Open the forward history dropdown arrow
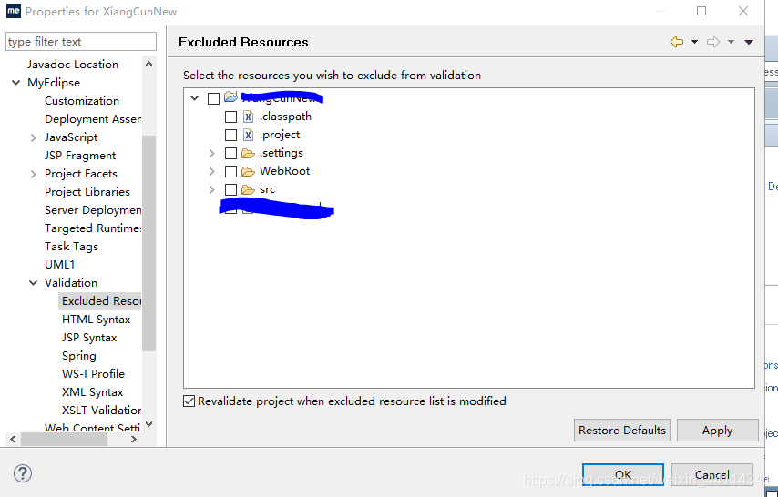 731,42
